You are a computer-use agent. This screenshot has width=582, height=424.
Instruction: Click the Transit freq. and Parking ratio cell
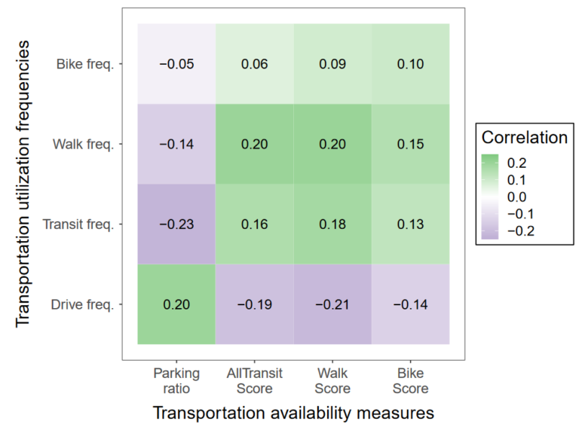pos(176,224)
